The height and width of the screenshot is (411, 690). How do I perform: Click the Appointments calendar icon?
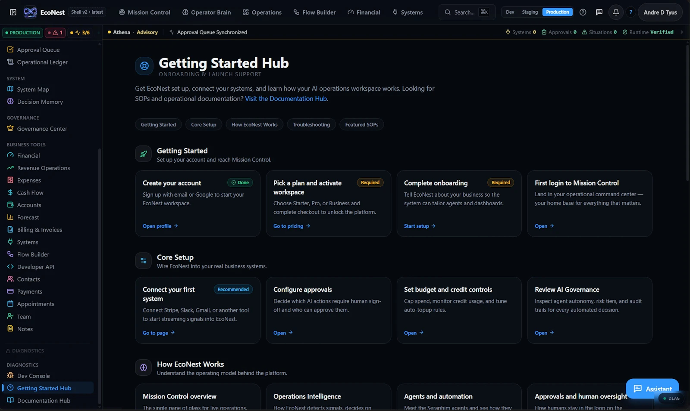click(x=10, y=304)
